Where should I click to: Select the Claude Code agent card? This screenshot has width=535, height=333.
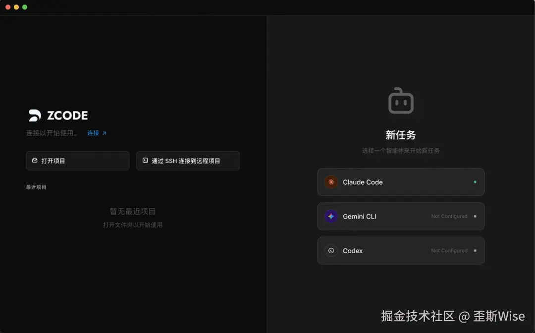coord(401,182)
